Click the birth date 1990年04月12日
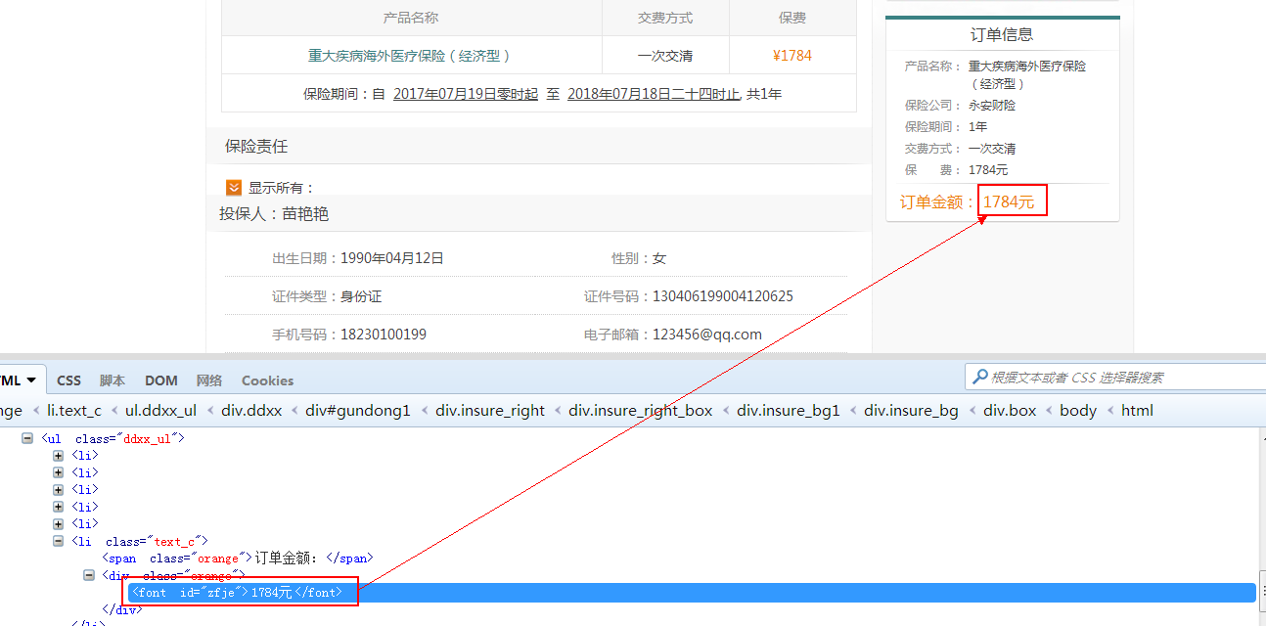The height and width of the screenshot is (626, 1266). [x=392, y=258]
